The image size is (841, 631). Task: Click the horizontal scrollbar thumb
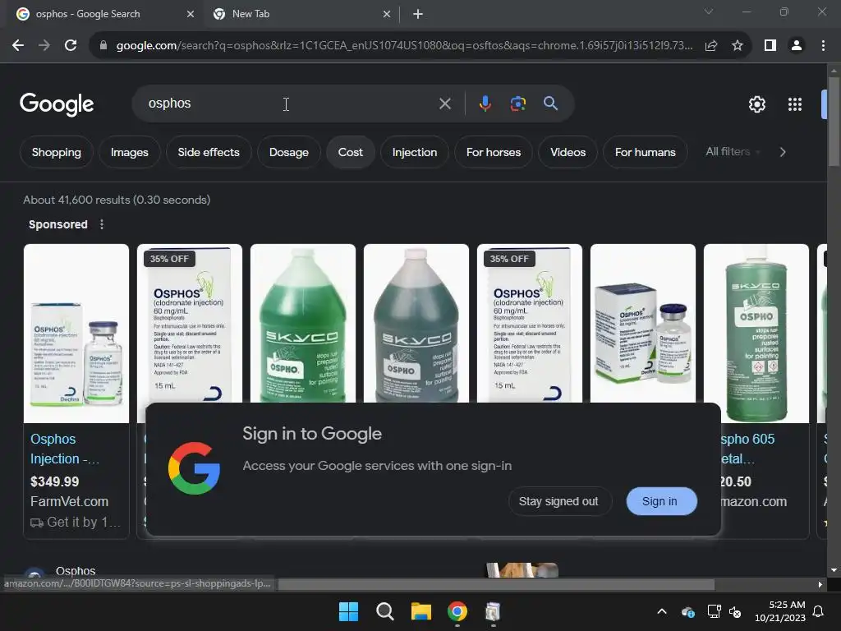[x=496, y=584]
